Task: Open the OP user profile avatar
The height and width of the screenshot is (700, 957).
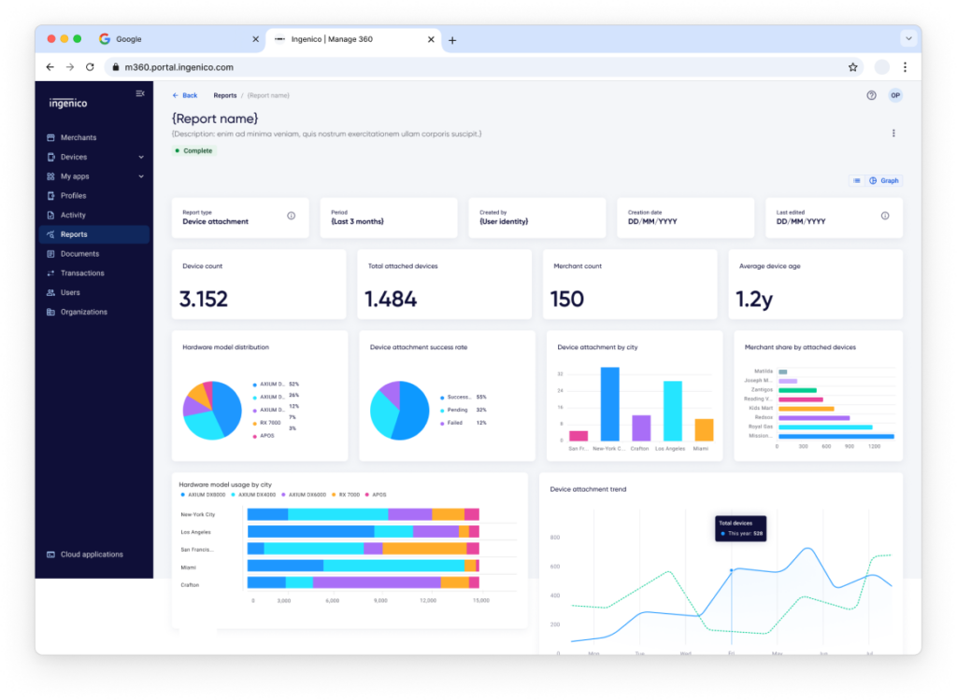Action: [x=894, y=94]
